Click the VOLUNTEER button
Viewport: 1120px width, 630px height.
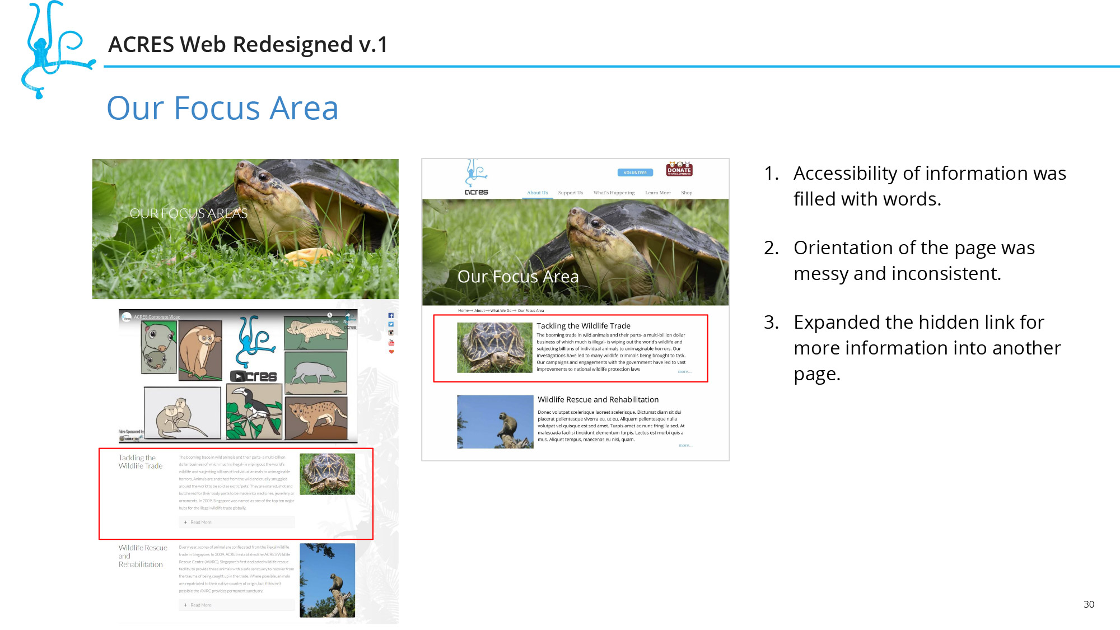[635, 172]
